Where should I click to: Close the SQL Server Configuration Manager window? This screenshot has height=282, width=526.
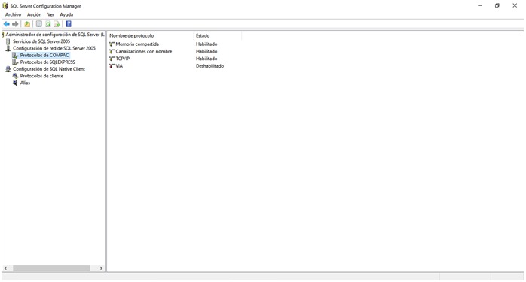tap(515, 6)
